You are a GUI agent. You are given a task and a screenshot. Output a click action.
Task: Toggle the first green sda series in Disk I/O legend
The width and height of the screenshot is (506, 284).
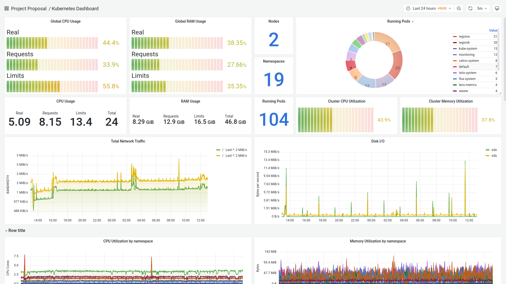(x=494, y=150)
